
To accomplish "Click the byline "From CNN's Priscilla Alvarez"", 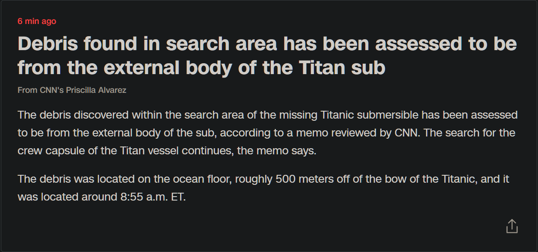I will (x=72, y=90).
